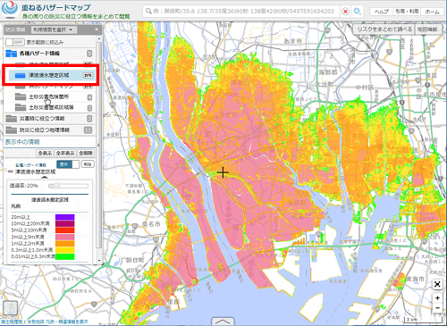Expand the 災害時に役立つ情報 folder

pos(49,119)
